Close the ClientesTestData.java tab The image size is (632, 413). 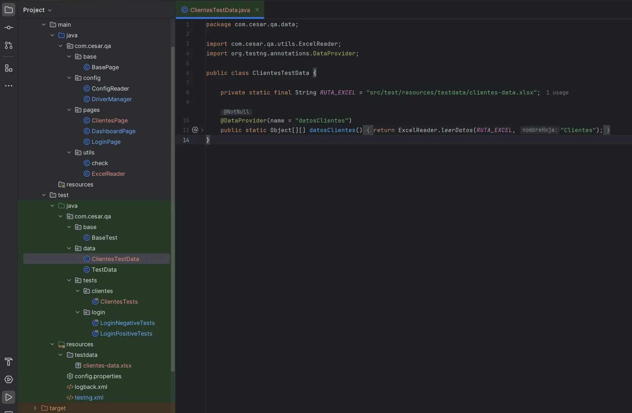(x=257, y=10)
